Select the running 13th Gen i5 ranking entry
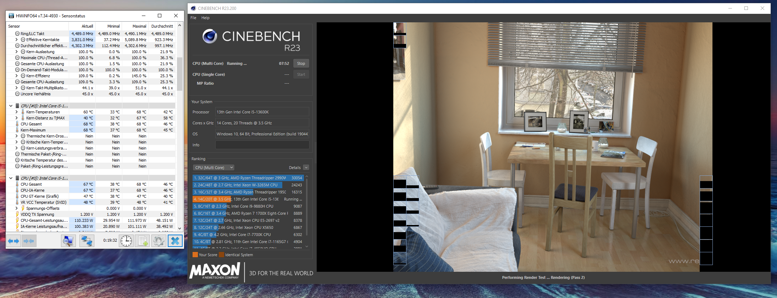 (248, 199)
